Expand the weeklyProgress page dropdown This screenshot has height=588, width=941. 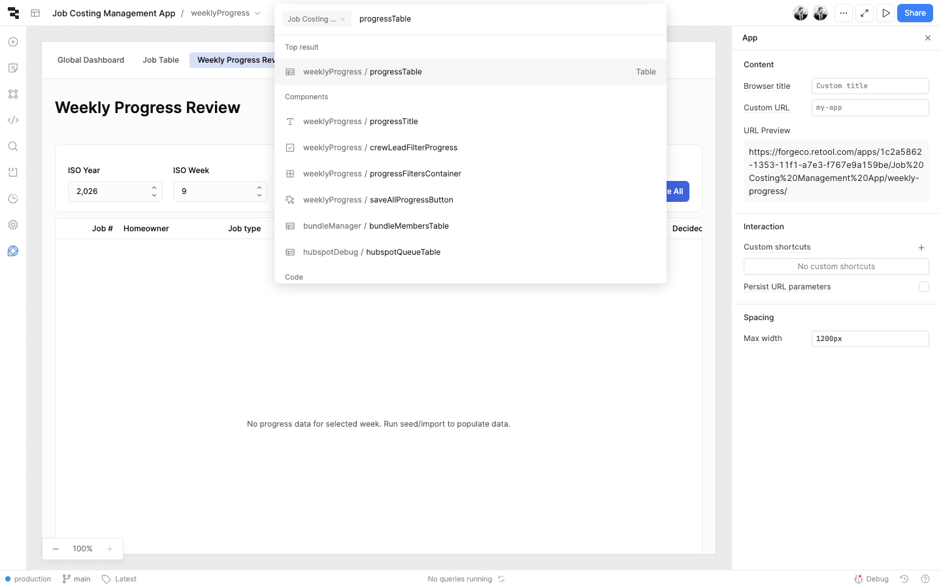257,13
